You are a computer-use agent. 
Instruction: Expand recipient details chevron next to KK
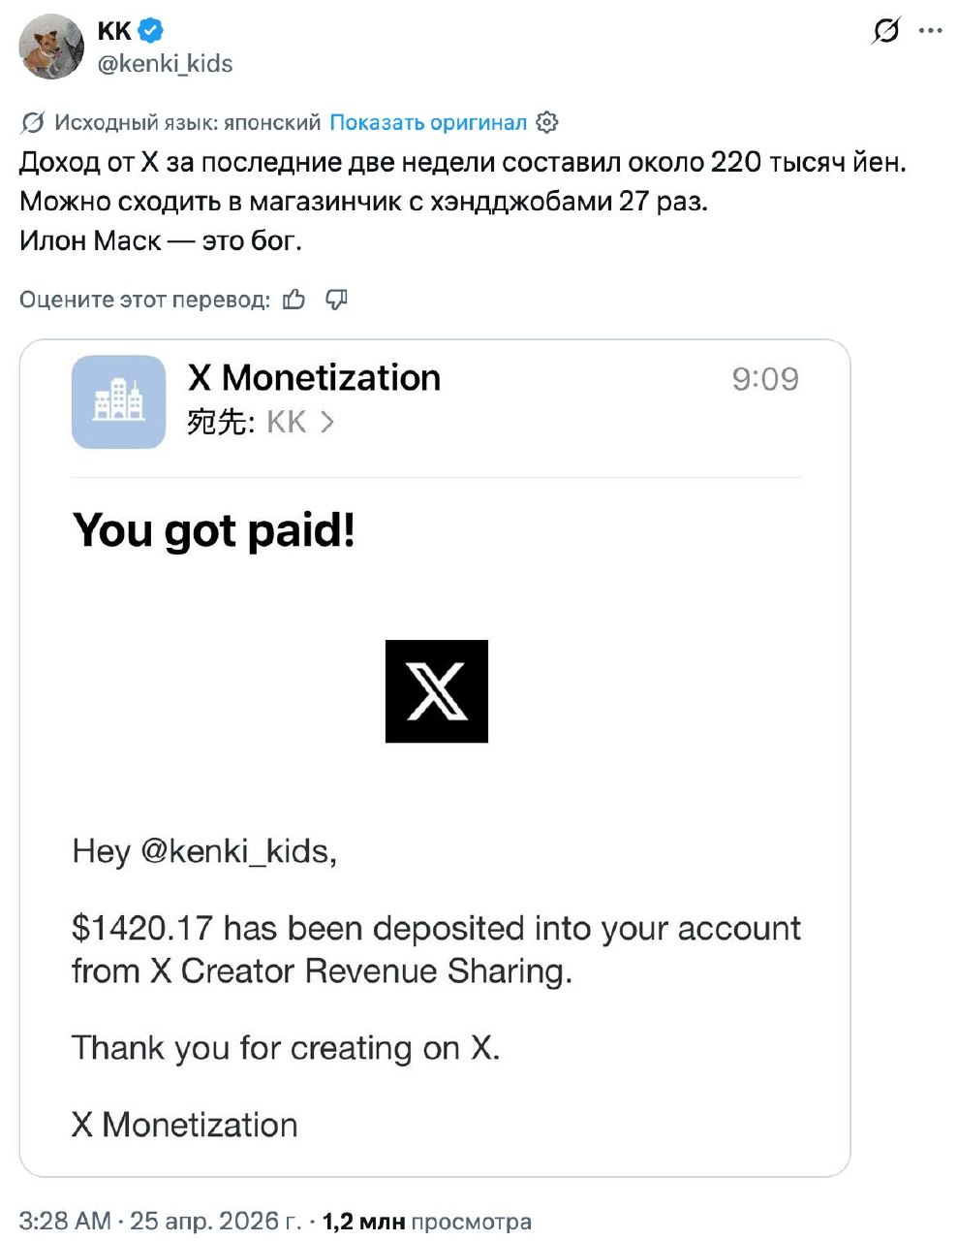click(327, 422)
